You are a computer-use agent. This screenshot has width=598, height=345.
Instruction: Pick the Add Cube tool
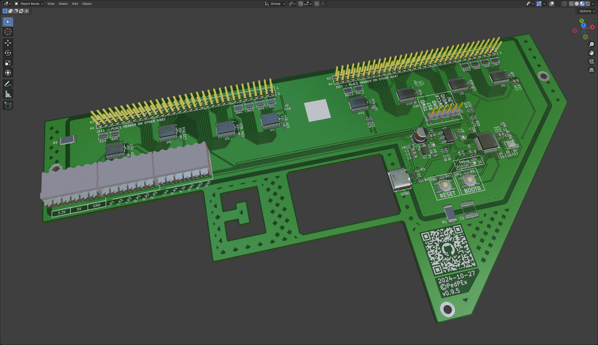coord(8,105)
